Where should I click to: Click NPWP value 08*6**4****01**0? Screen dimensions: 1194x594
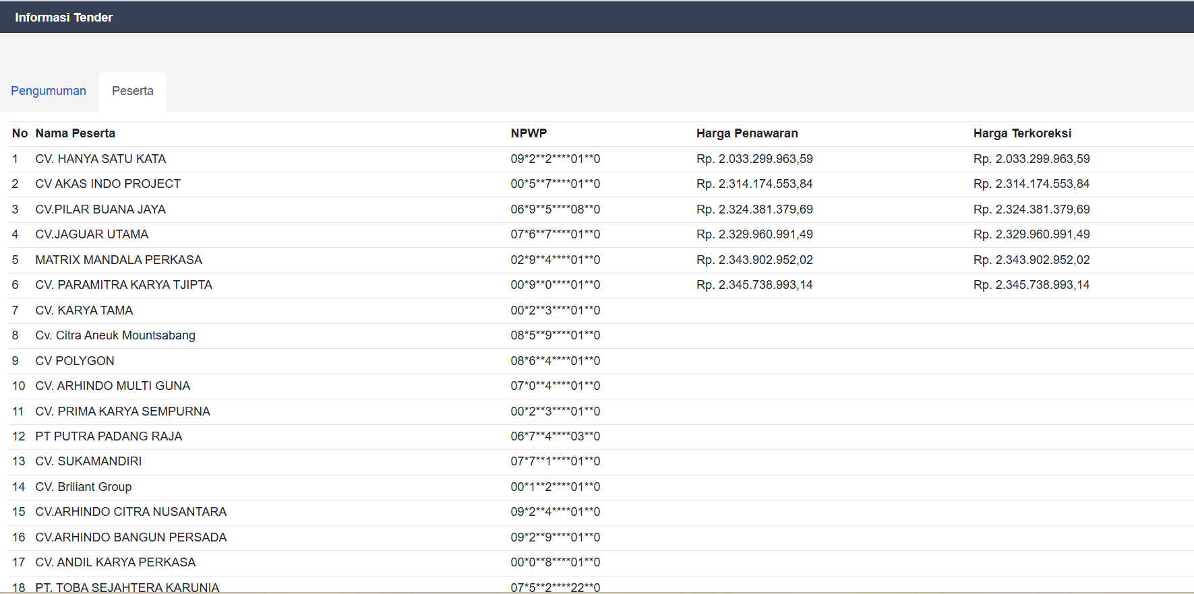(x=556, y=361)
